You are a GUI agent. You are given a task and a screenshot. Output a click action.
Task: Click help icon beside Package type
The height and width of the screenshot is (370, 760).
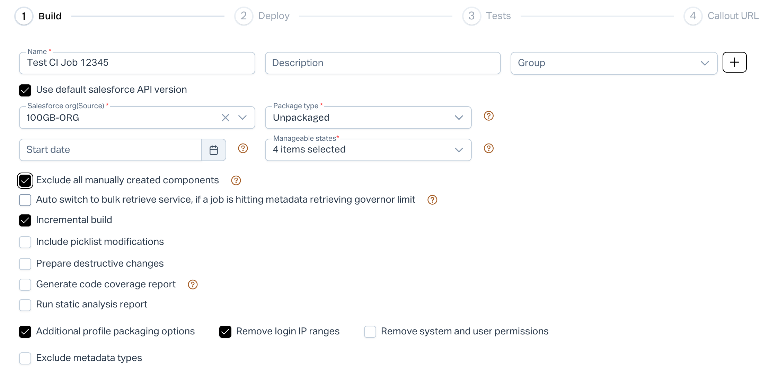coord(488,116)
